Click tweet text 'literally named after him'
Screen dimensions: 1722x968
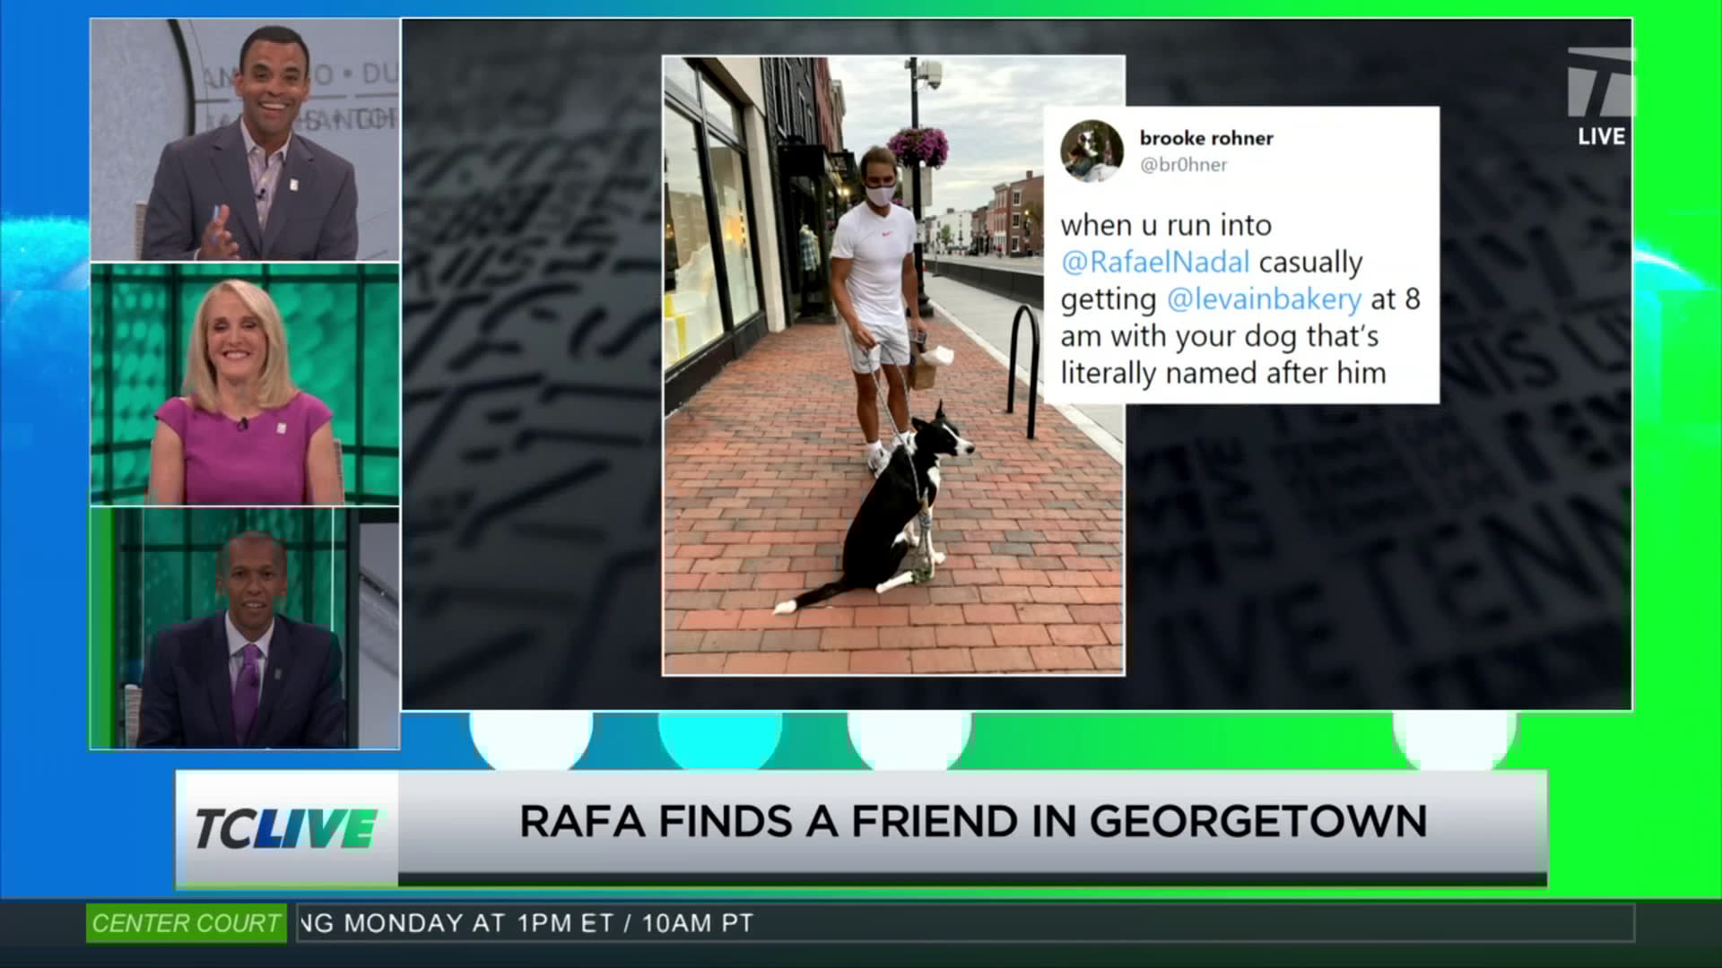tap(1223, 373)
